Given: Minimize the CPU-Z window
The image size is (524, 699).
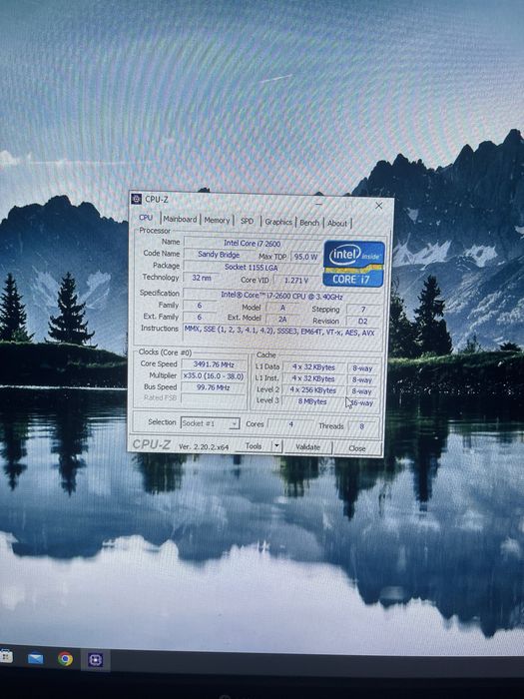Looking at the screenshot, I should pyautogui.click(x=319, y=204).
